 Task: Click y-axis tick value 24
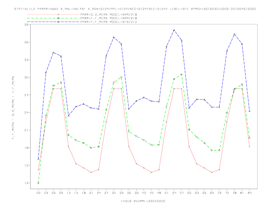[x=26, y=113]
